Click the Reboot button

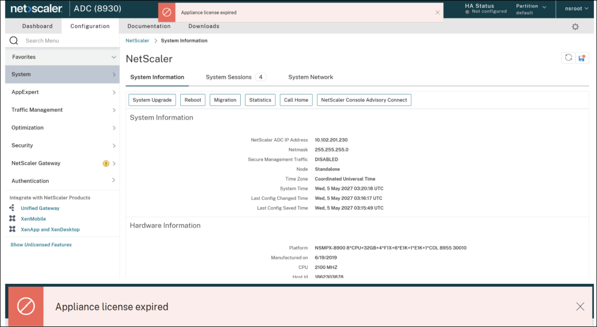point(193,100)
